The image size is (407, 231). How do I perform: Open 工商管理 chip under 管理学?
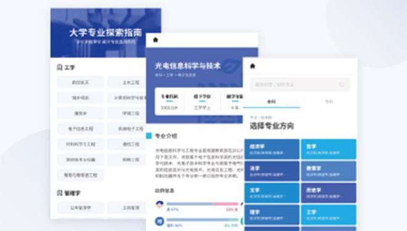127,208
